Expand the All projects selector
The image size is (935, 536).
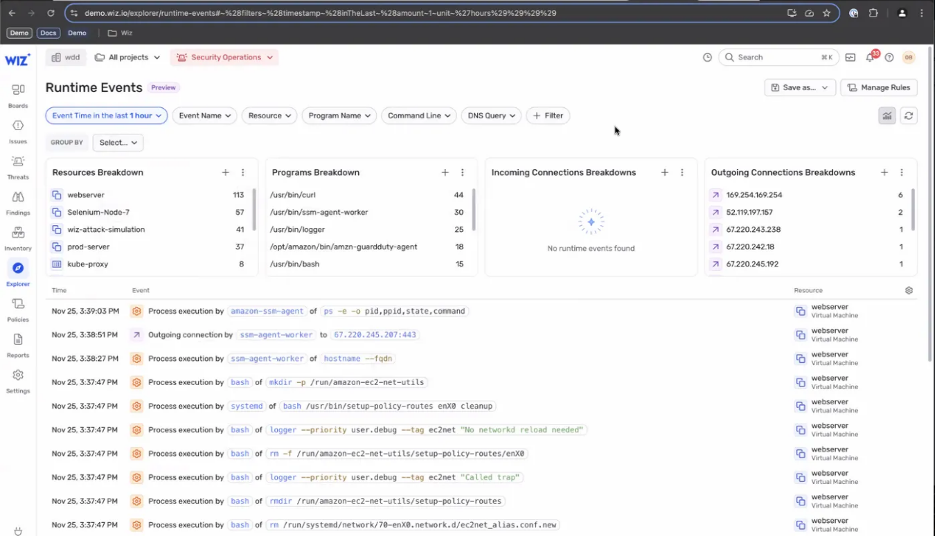coord(127,57)
